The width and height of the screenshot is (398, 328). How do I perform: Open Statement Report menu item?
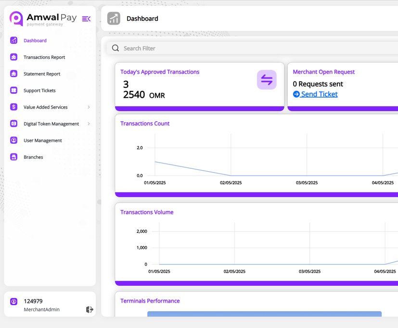click(x=42, y=74)
